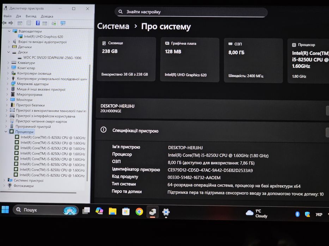Open the Процесор info card

tap(308, 61)
